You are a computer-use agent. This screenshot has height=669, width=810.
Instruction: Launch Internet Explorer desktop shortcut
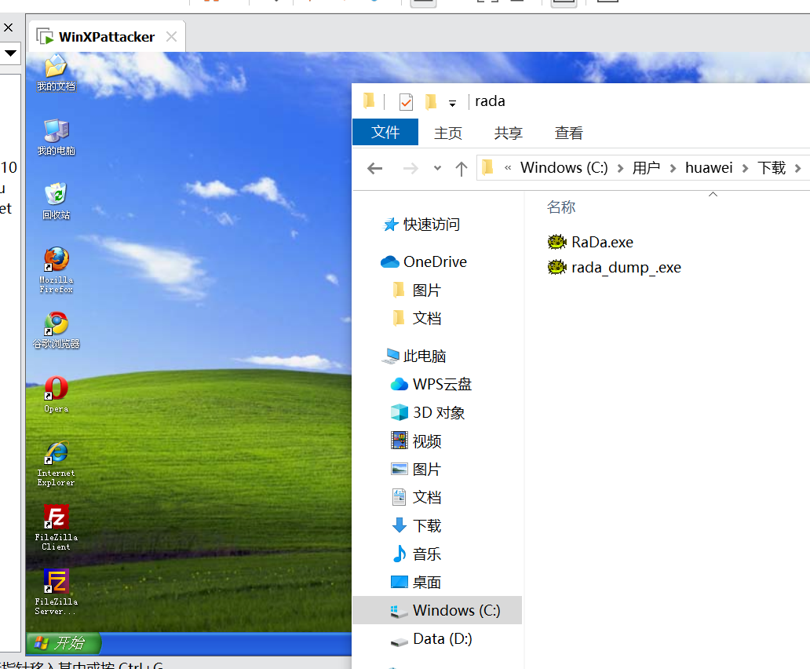(x=56, y=463)
